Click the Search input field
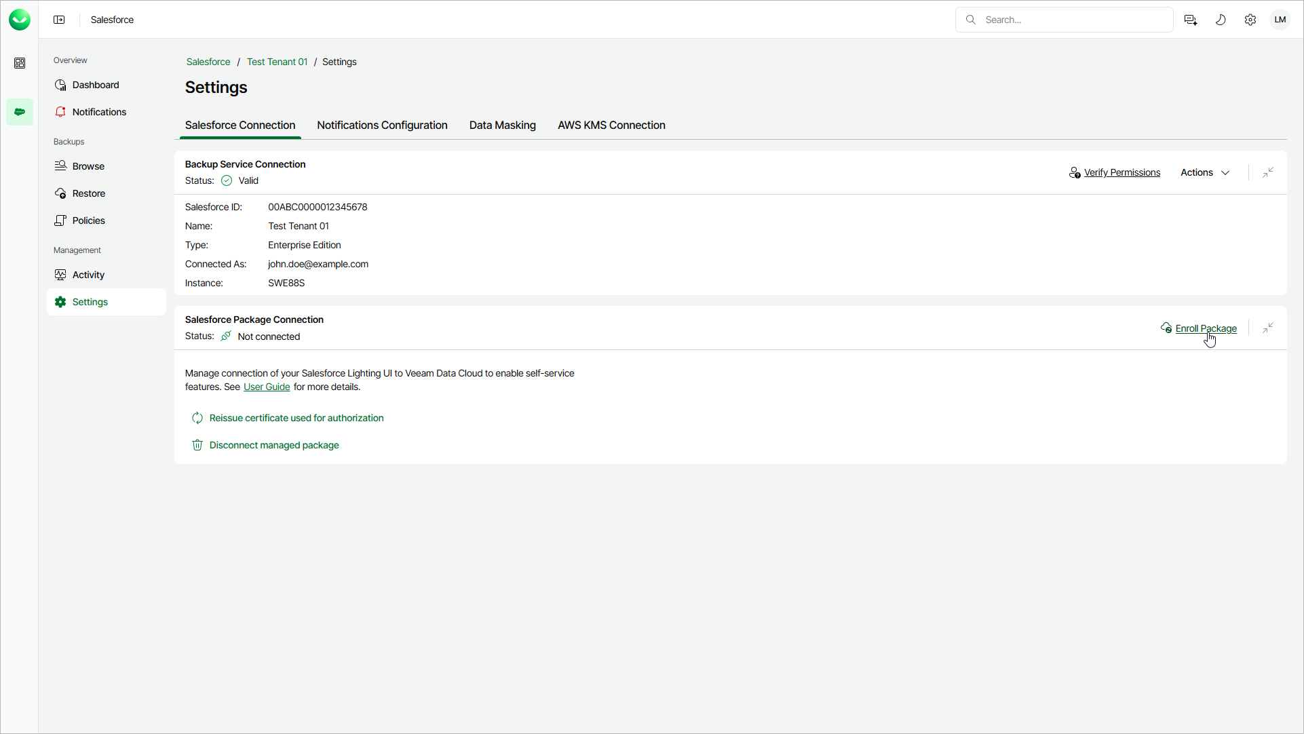 point(1072,20)
